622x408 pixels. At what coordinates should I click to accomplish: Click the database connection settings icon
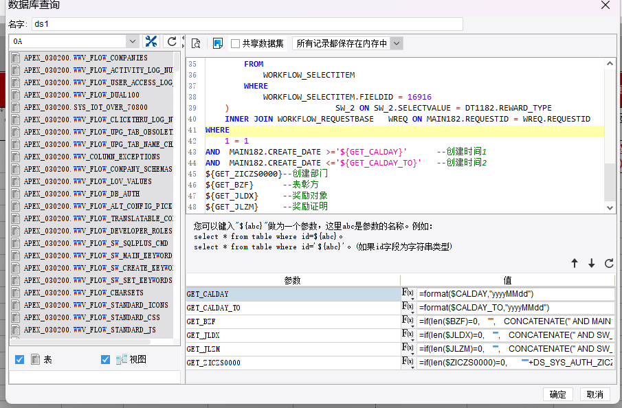[151, 41]
